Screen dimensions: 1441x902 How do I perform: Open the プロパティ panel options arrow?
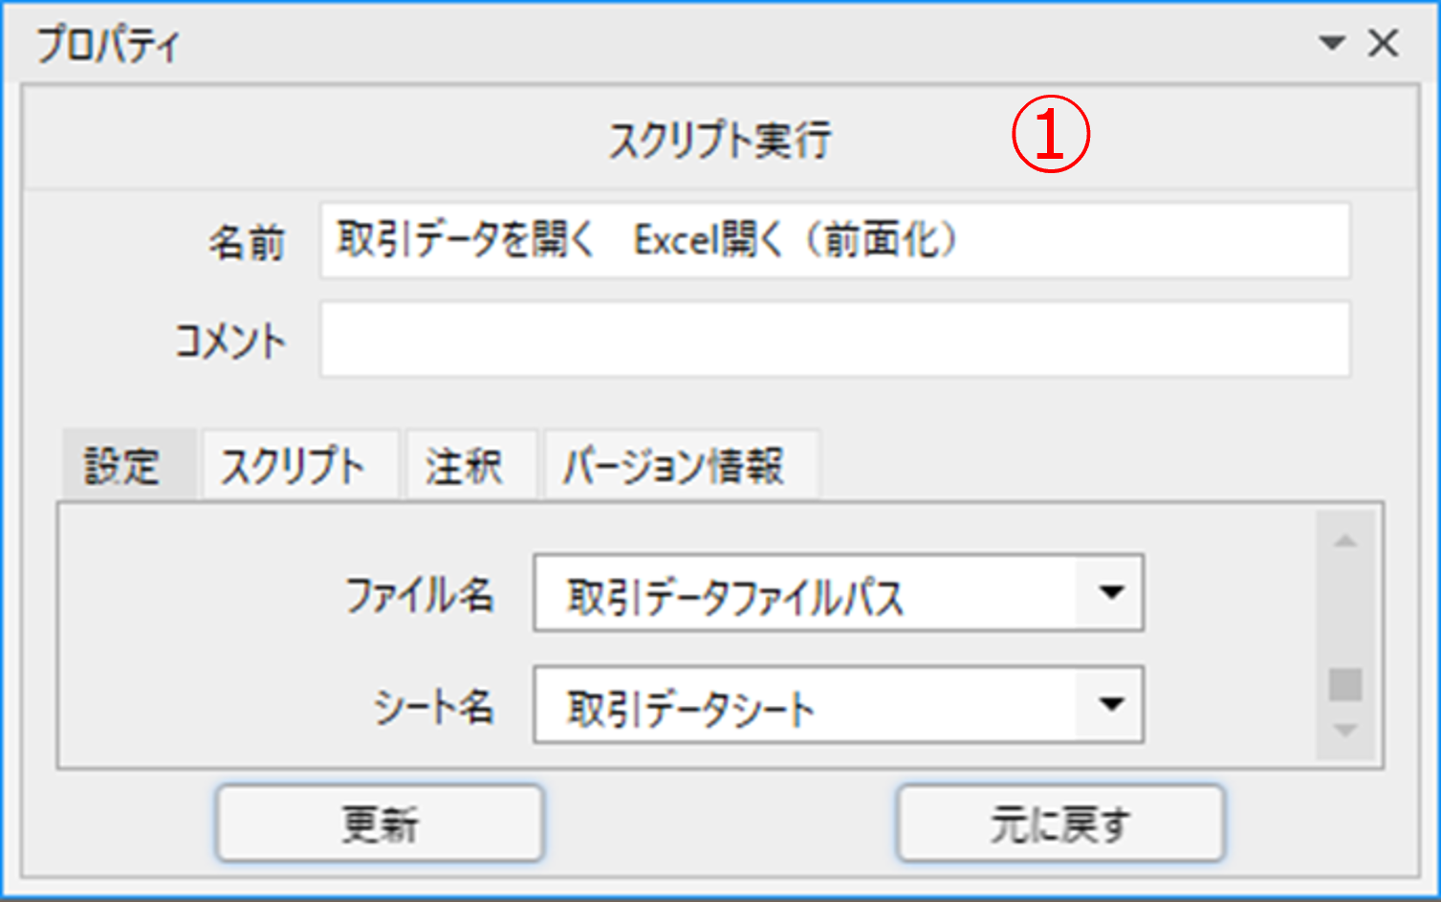[1331, 43]
